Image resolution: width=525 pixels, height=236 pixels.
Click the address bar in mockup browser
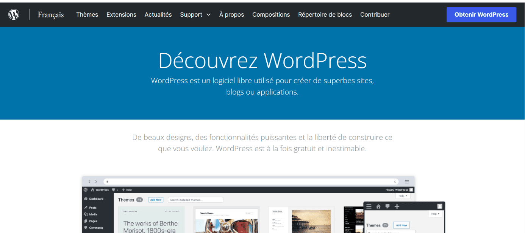(x=251, y=182)
